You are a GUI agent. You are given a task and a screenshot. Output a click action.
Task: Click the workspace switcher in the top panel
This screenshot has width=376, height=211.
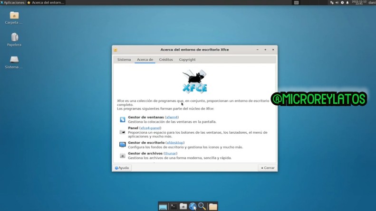[296, 3]
